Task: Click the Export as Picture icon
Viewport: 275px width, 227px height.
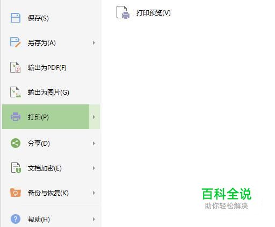Action: [x=16, y=92]
